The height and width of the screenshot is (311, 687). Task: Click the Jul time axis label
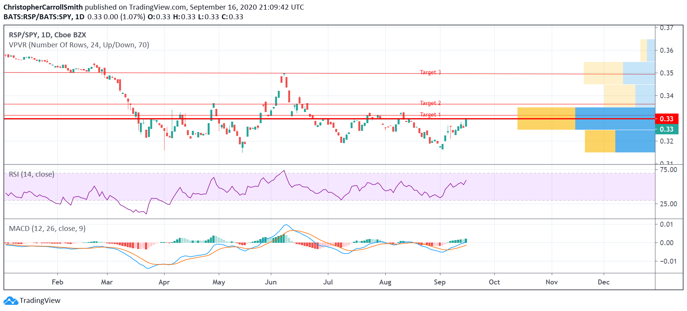pyautogui.click(x=328, y=282)
